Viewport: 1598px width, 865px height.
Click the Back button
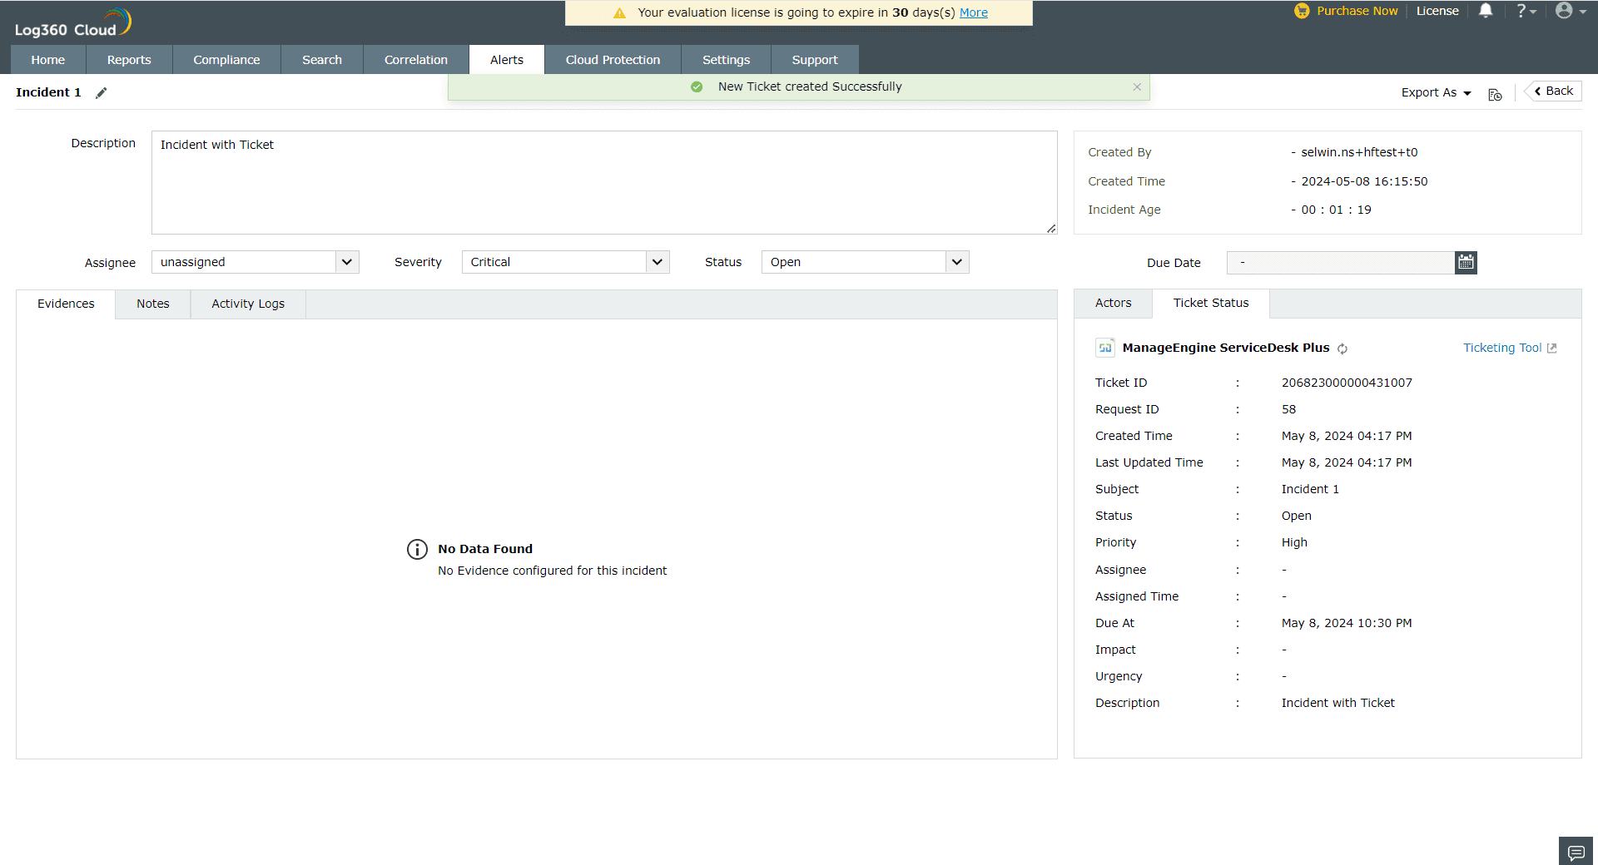[1552, 91]
